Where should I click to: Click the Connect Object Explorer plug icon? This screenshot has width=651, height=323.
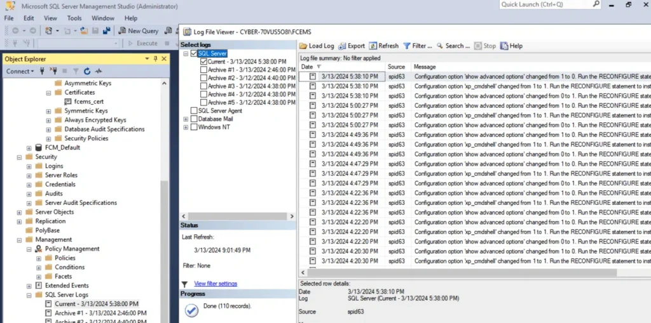point(42,71)
